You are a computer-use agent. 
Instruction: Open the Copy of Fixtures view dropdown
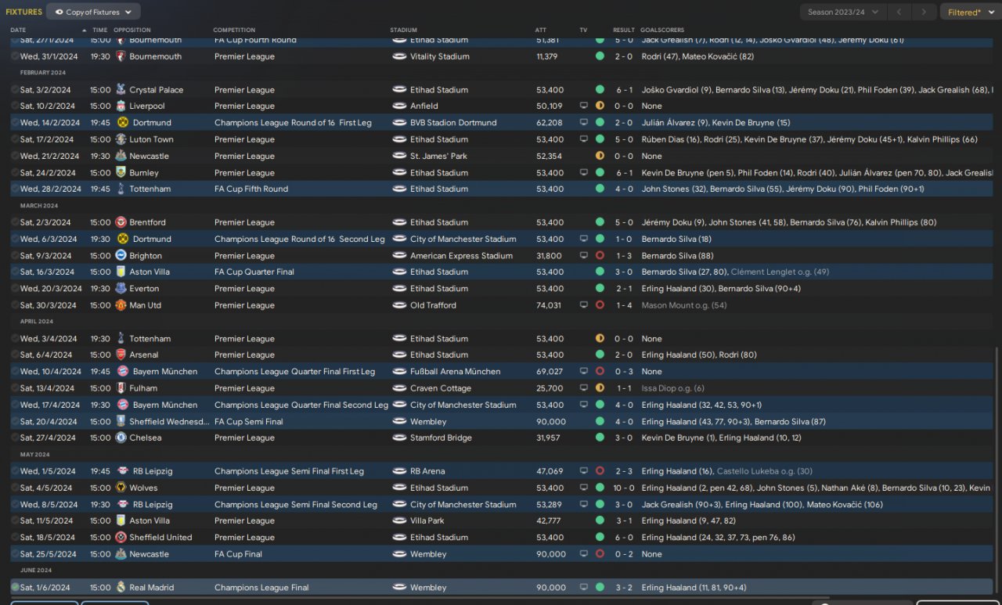pos(93,12)
